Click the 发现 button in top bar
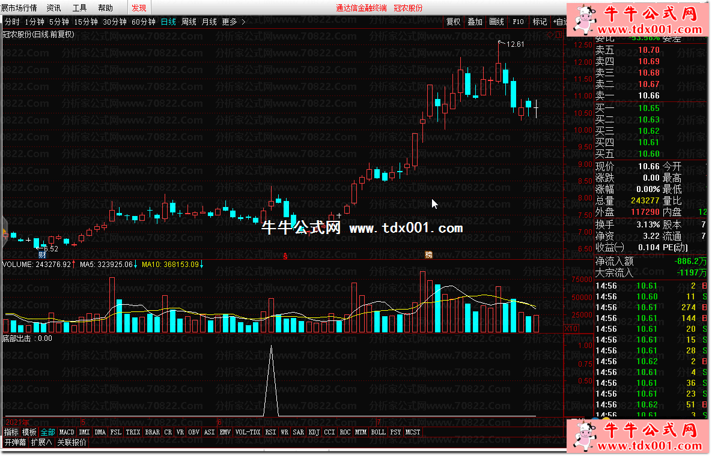The height and width of the screenshot is (456, 712). [138, 8]
